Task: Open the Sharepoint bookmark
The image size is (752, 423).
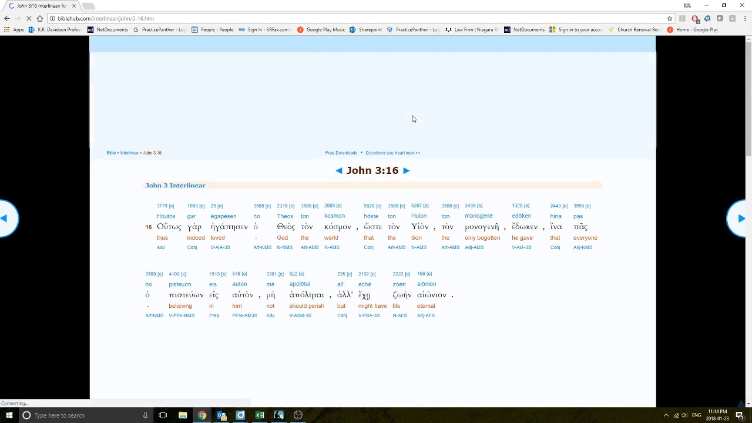Action: tap(365, 29)
